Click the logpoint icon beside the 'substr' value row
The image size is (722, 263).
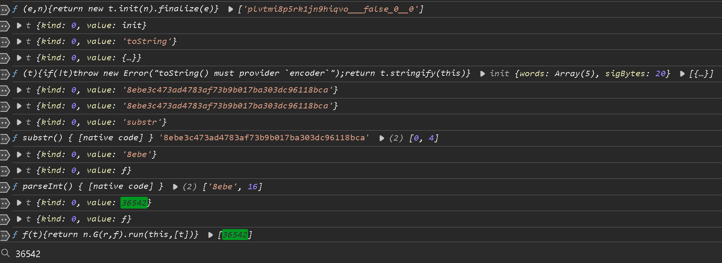pos(5,123)
